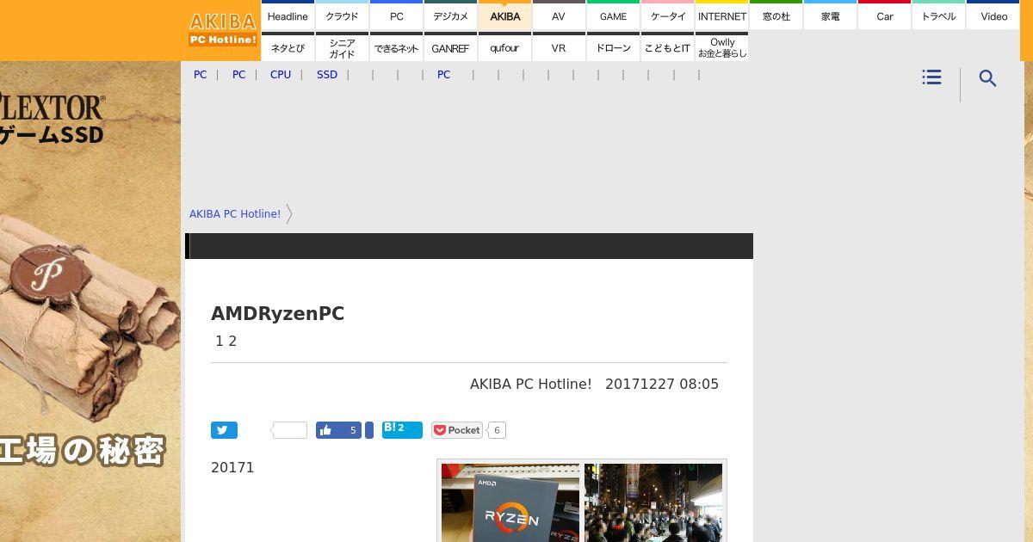The width and height of the screenshot is (1033, 542).
Task: Open the Video tab
Action: tap(993, 15)
